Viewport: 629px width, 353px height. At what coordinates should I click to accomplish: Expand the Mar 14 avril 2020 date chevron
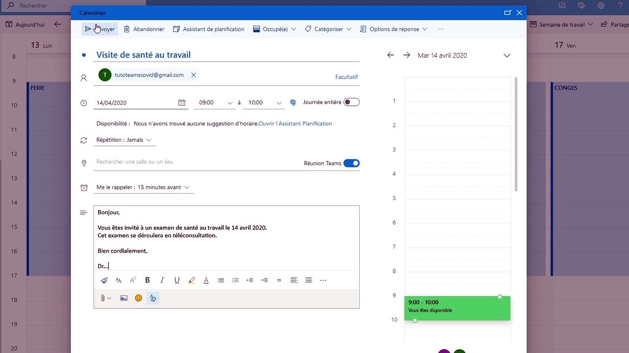(507, 55)
